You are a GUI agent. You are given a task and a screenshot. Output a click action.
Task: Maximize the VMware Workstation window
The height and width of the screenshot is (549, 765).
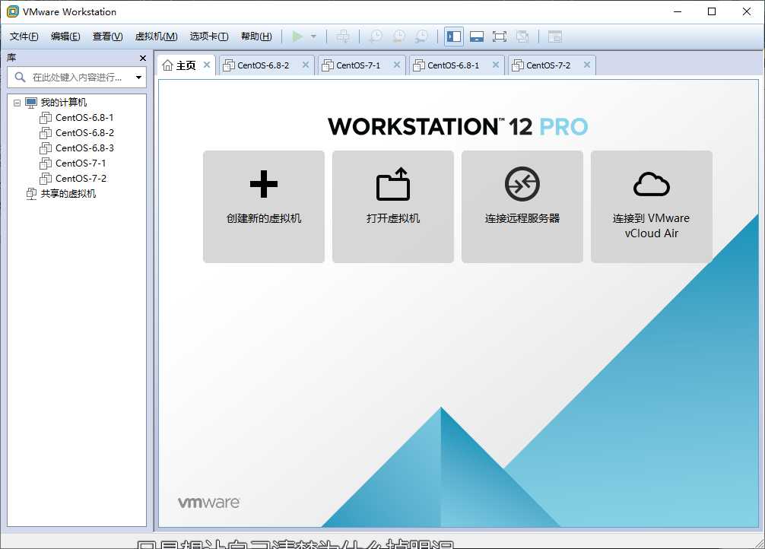[712, 11]
